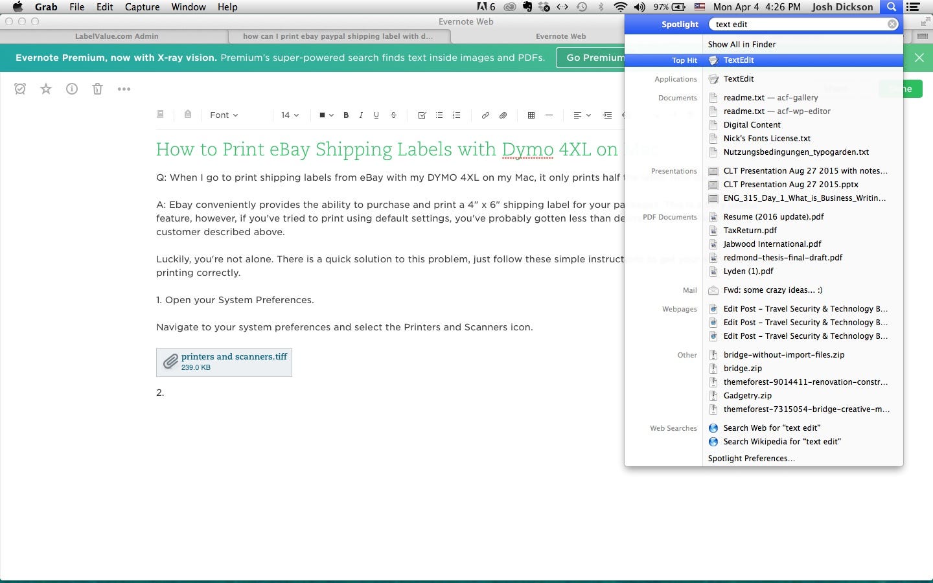Click the lock icon in the editor toolbar
The width and height of the screenshot is (933, 583).
pyautogui.click(x=188, y=114)
